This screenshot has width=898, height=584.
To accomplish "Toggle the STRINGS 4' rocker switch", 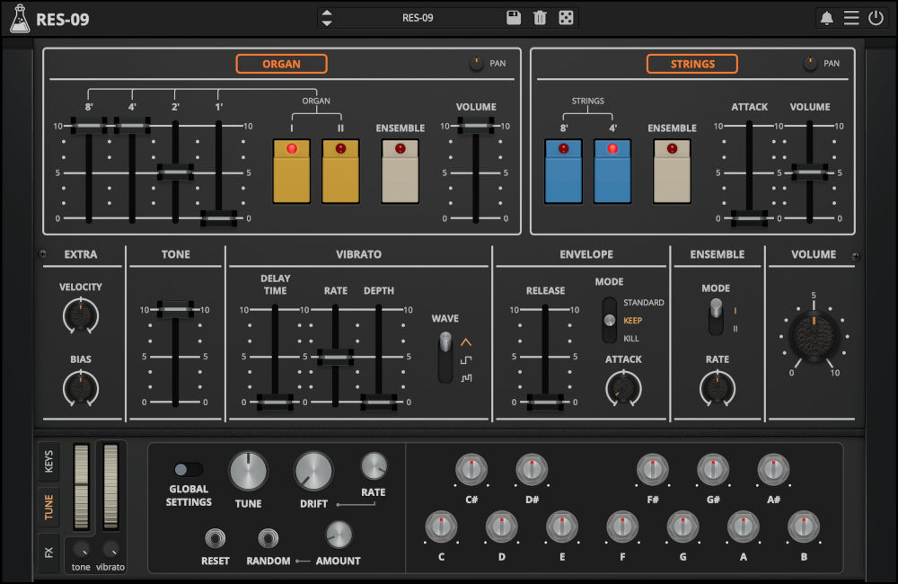I will click(612, 171).
